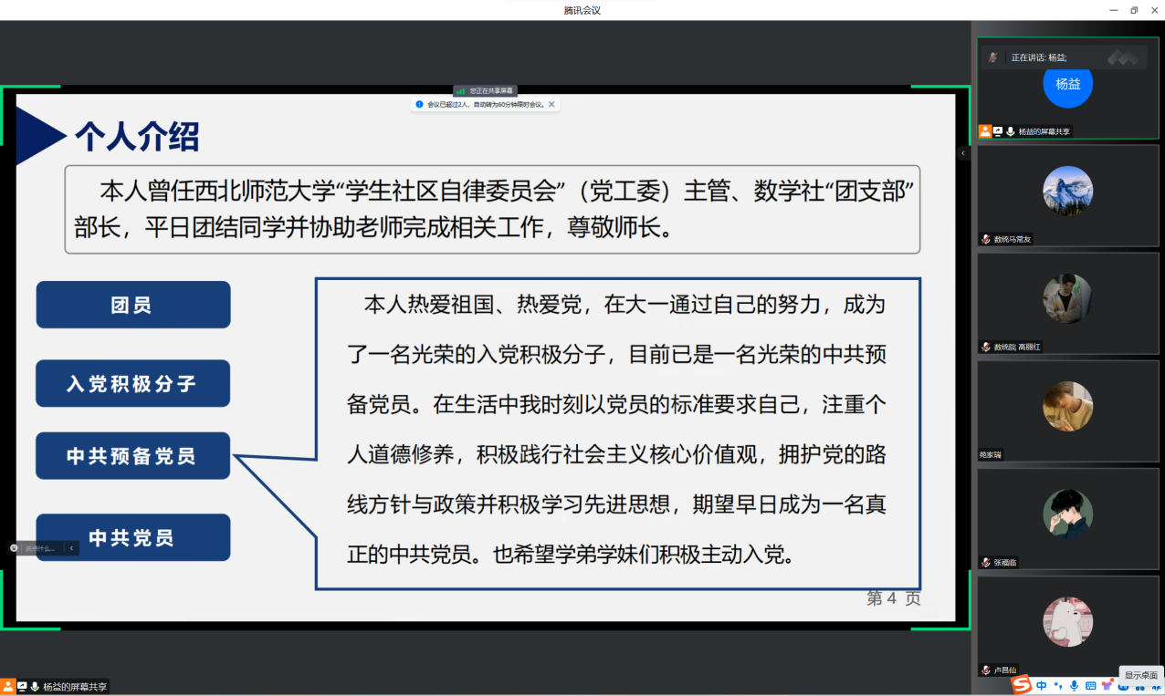The width and height of the screenshot is (1165, 696).
Task: Click the Sogou voice input microphone icon
Action: [x=1075, y=685]
